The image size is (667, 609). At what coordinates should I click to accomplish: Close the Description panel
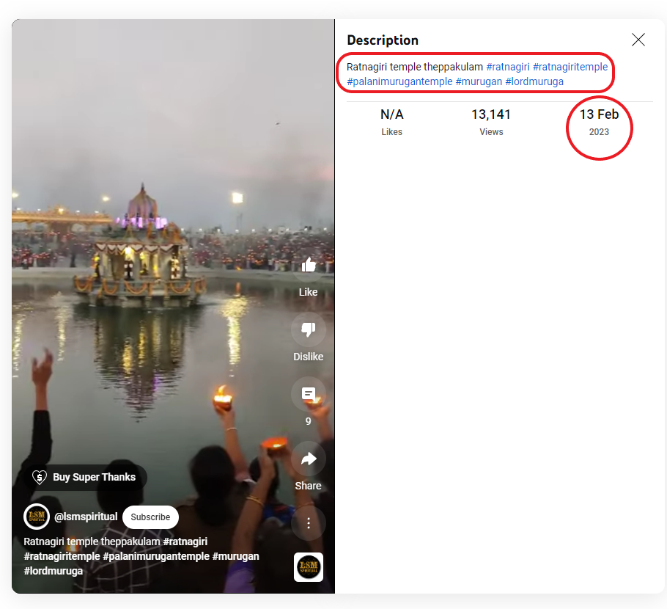[x=638, y=40]
